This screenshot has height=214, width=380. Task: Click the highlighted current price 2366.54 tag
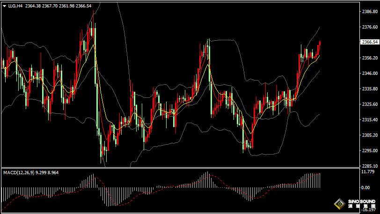pos(370,42)
